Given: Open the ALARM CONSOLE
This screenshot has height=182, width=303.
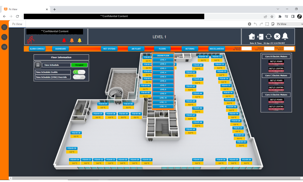Looking at the screenshot, I should click(x=37, y=48).
